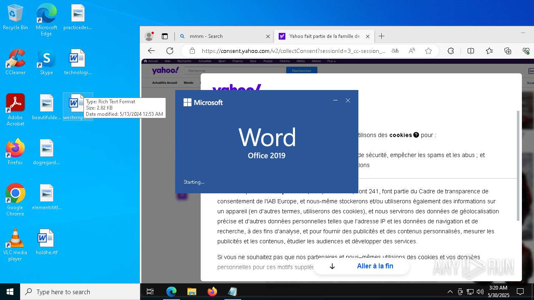Open File Explorer from taskbar
This screenshot has height=300, width=534.
(191, 292)
